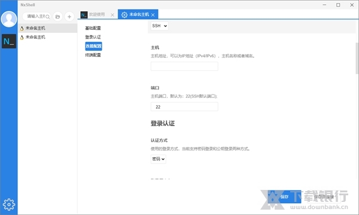Select the highlighted 未命名主机 list entry
This screenshot has height=215, width=359.
coord(47,28)
